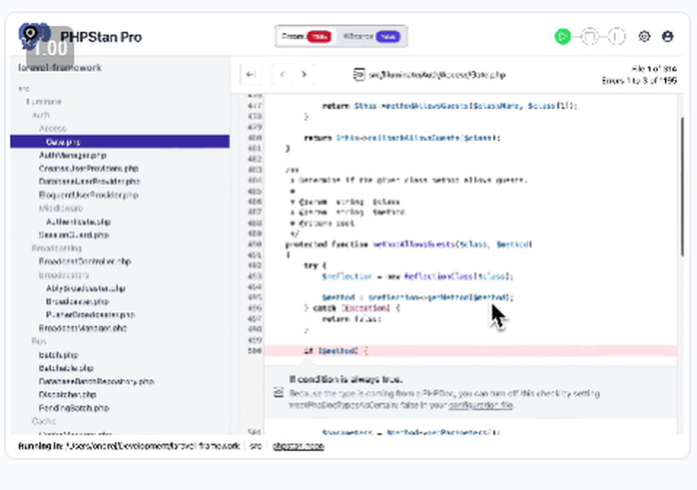The image size is (697, 490).
Task: Click the laravel-framework project title
Action: coord(60,68)
